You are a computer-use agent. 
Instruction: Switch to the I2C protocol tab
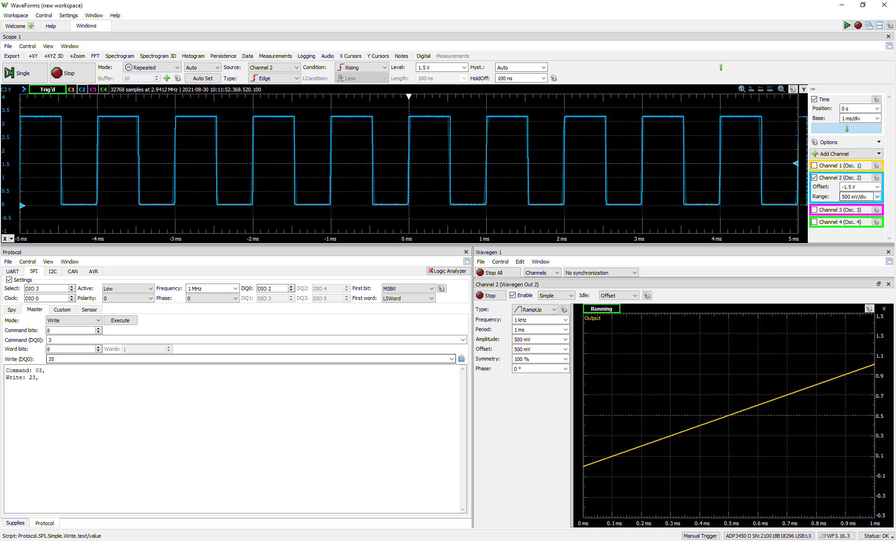[53, 271]
